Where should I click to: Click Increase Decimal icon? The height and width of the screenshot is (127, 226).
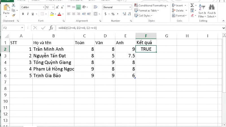pyautogui.click(x=124, y=14)
